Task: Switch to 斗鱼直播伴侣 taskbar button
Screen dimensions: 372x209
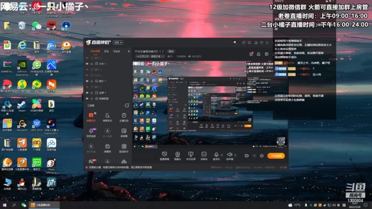Action: click(x=44, y=205)
